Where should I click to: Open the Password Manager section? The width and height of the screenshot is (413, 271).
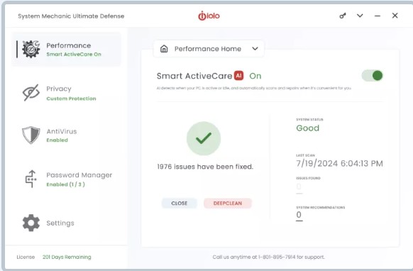pos(67,179)
